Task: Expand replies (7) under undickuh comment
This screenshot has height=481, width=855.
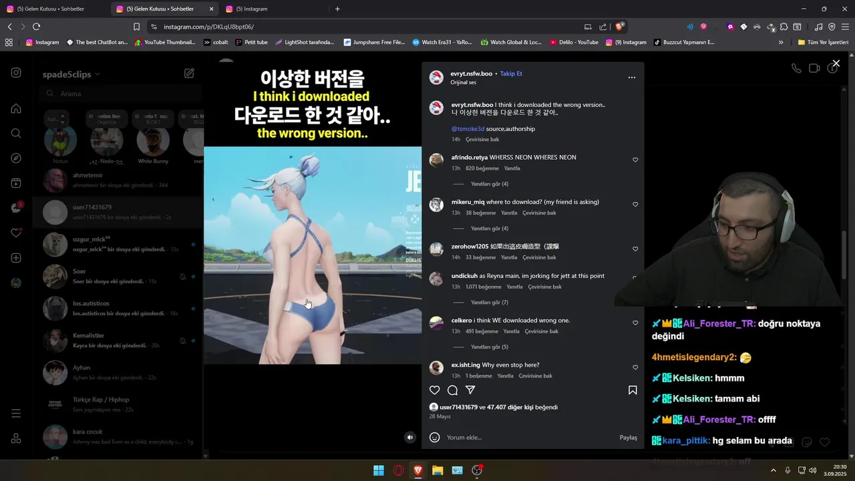Action: (489, 303)
